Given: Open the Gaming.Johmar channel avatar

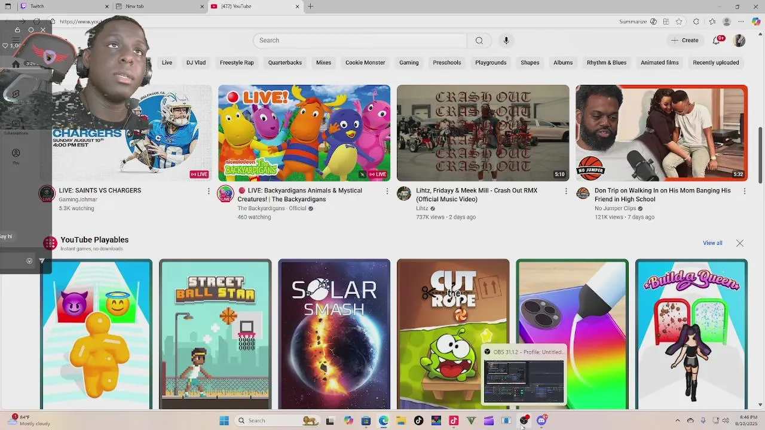Looking at the screenshot, I should (x=47, y=194).
